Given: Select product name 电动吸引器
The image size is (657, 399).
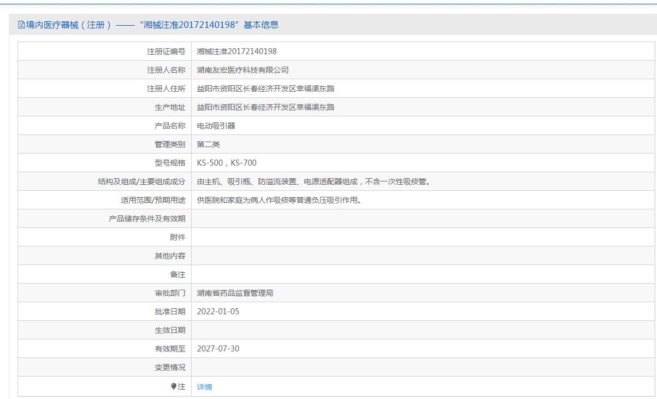Looking at the screenshot, I should click(216, 126).
